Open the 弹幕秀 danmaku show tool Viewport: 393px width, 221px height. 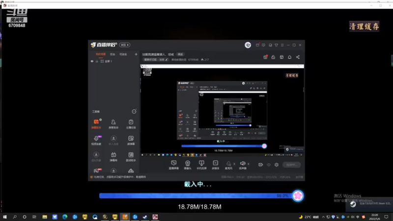click(113, 157)
